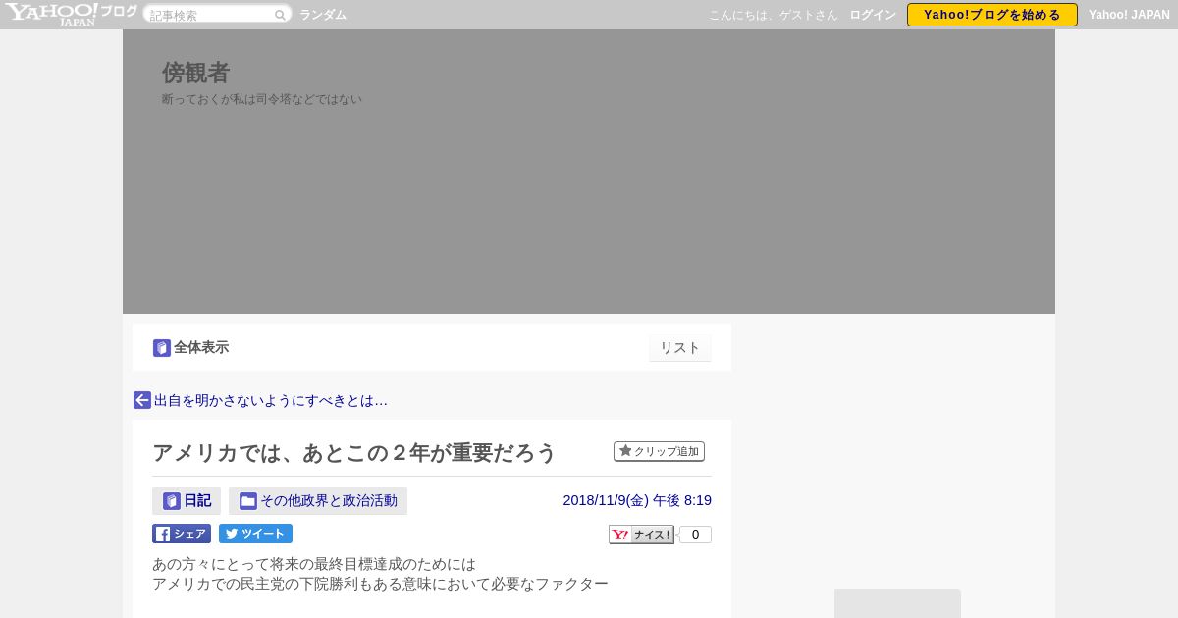
Task: Click the date 2018/11/9(金) 午後 8:19
Action: tap(637, 500)
